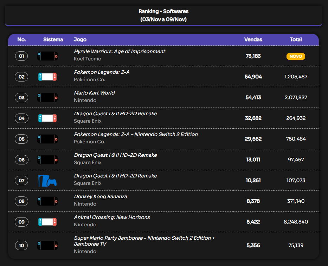Click the total value 264,932

click(x=296, y=118)
